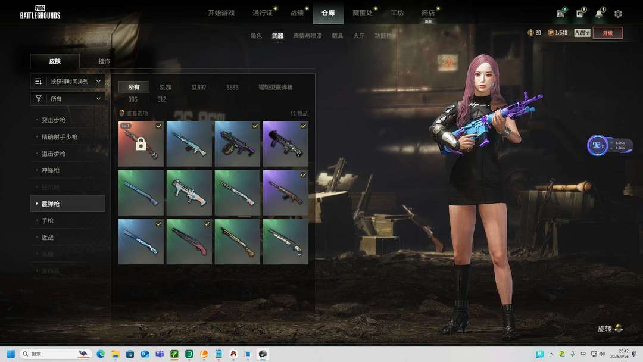
Task: Switch to the 挂饰 tab
Action: click(x=104, y=61)
